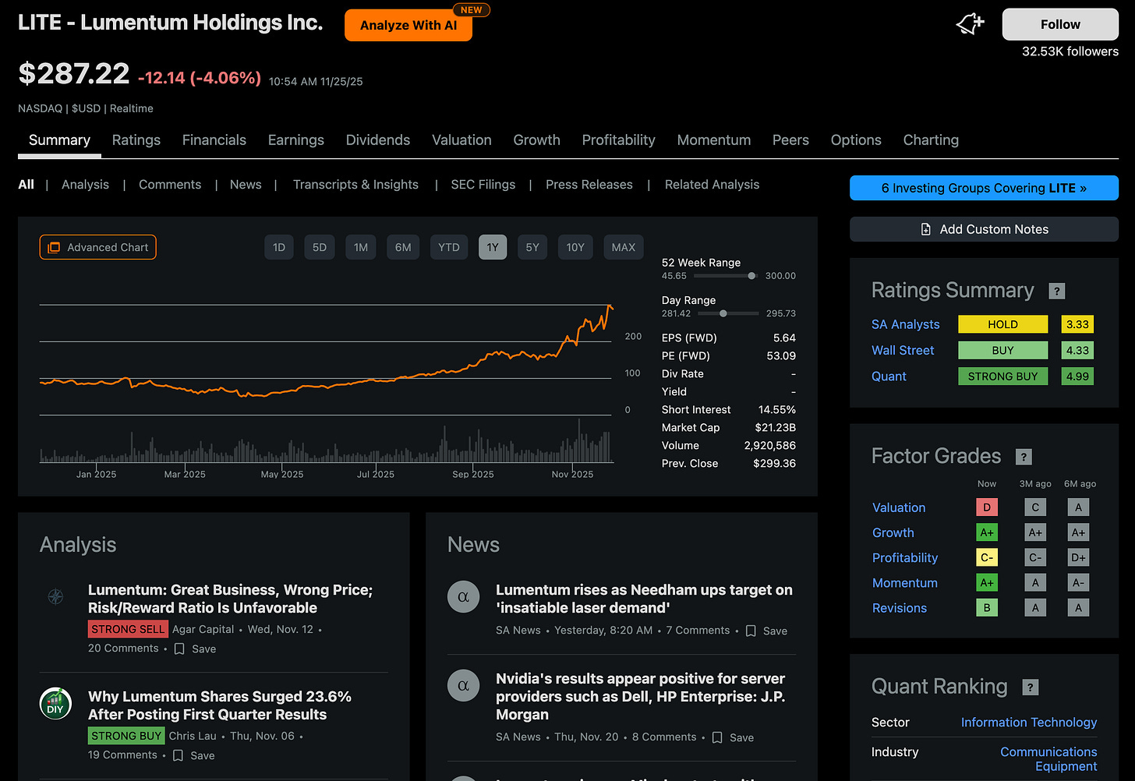Open 6 Investing Groups Covering LITE
Screen dimensions: 1135x781
tap(984, 188)
